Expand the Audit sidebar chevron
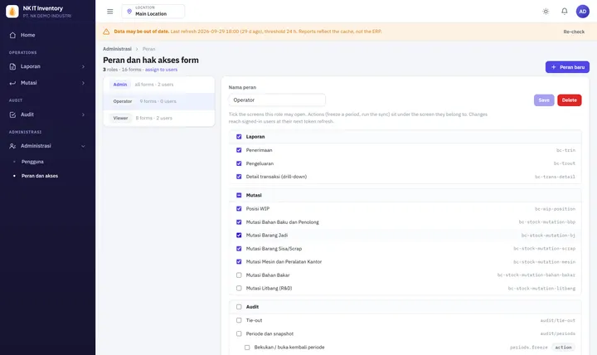 [x=83, y=114]
